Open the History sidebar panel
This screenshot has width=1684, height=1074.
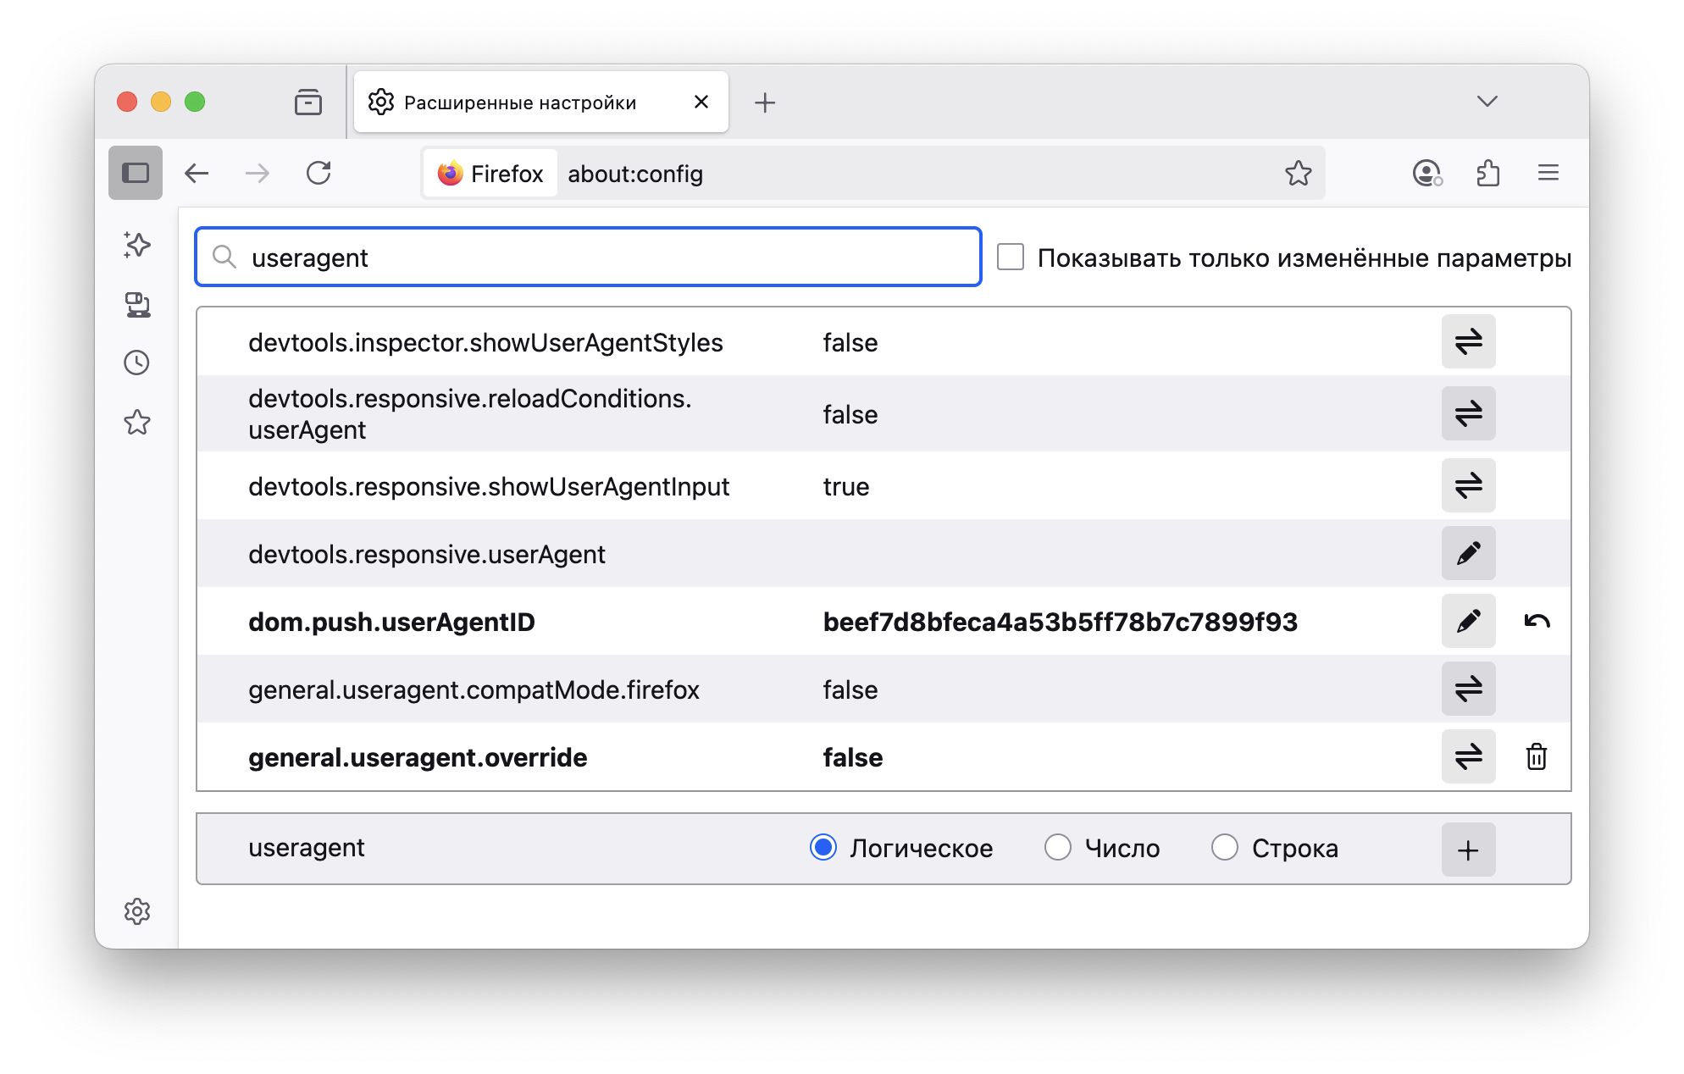pos(136,363)
